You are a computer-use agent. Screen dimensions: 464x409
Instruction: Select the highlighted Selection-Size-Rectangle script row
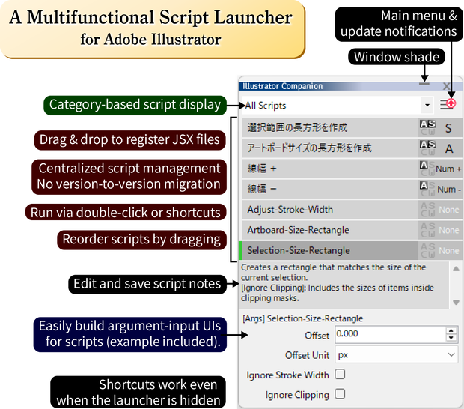(329, 250)
